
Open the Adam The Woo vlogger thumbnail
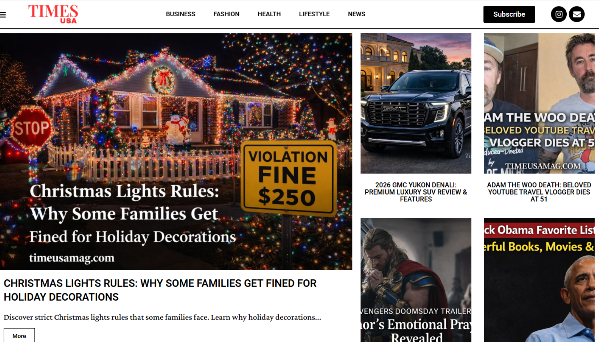[x=539, y=103]
